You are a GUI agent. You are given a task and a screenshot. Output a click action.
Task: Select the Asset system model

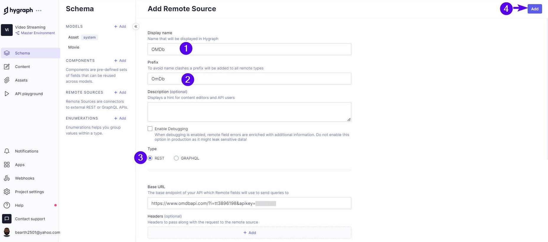click(x=74, y=37)
